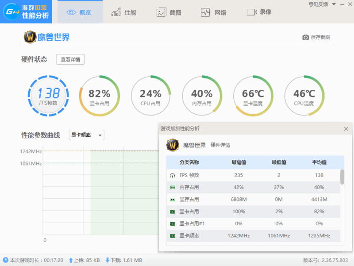Click the FPS 帧数 gauge row icon

pos(172,175)
